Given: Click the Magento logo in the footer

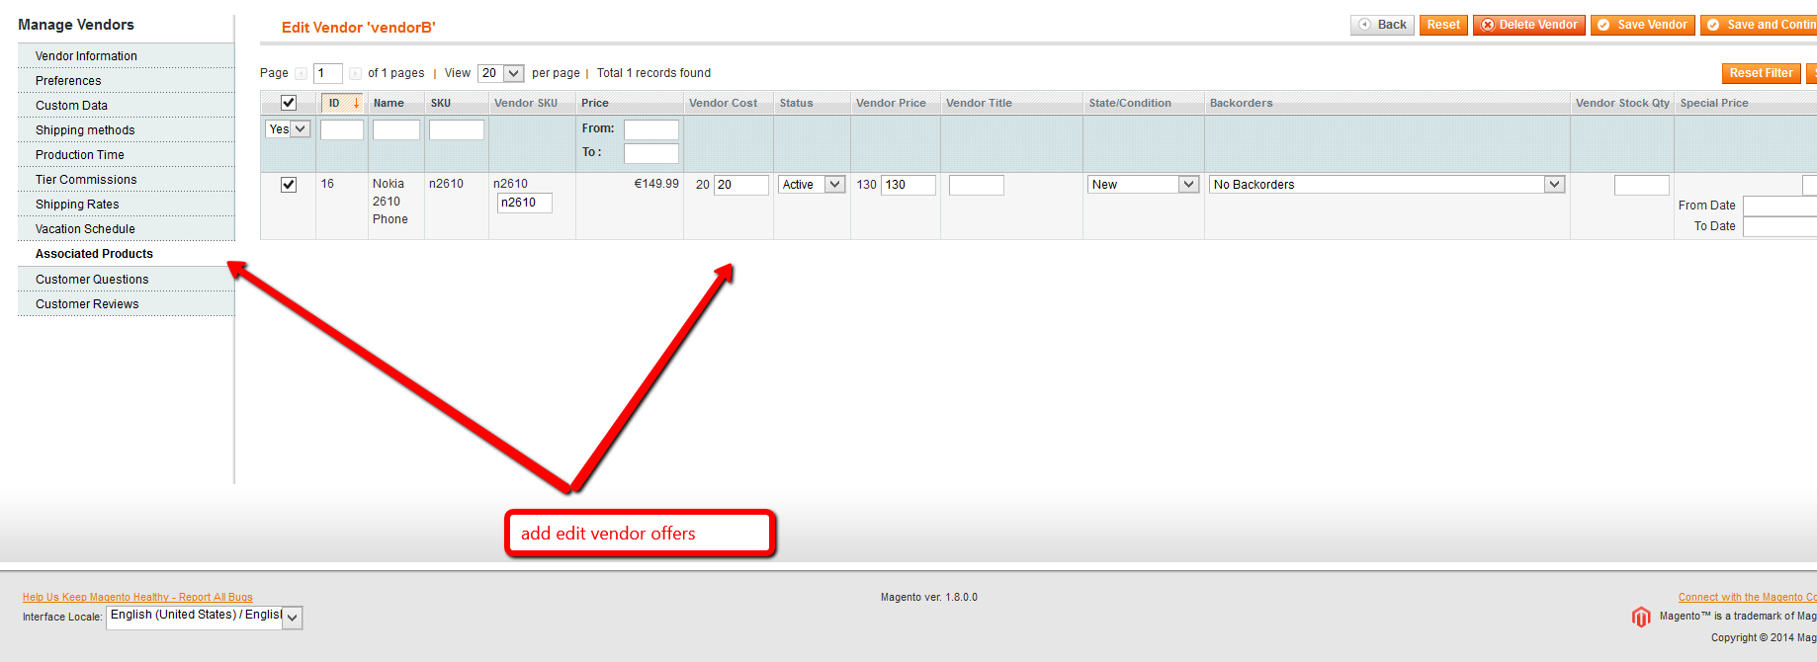Looking at the screenshot, I should click(1641, 618).
